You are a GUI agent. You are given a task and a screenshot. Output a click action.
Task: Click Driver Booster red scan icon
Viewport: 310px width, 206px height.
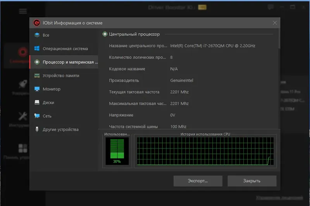click(x=23, y=52)
